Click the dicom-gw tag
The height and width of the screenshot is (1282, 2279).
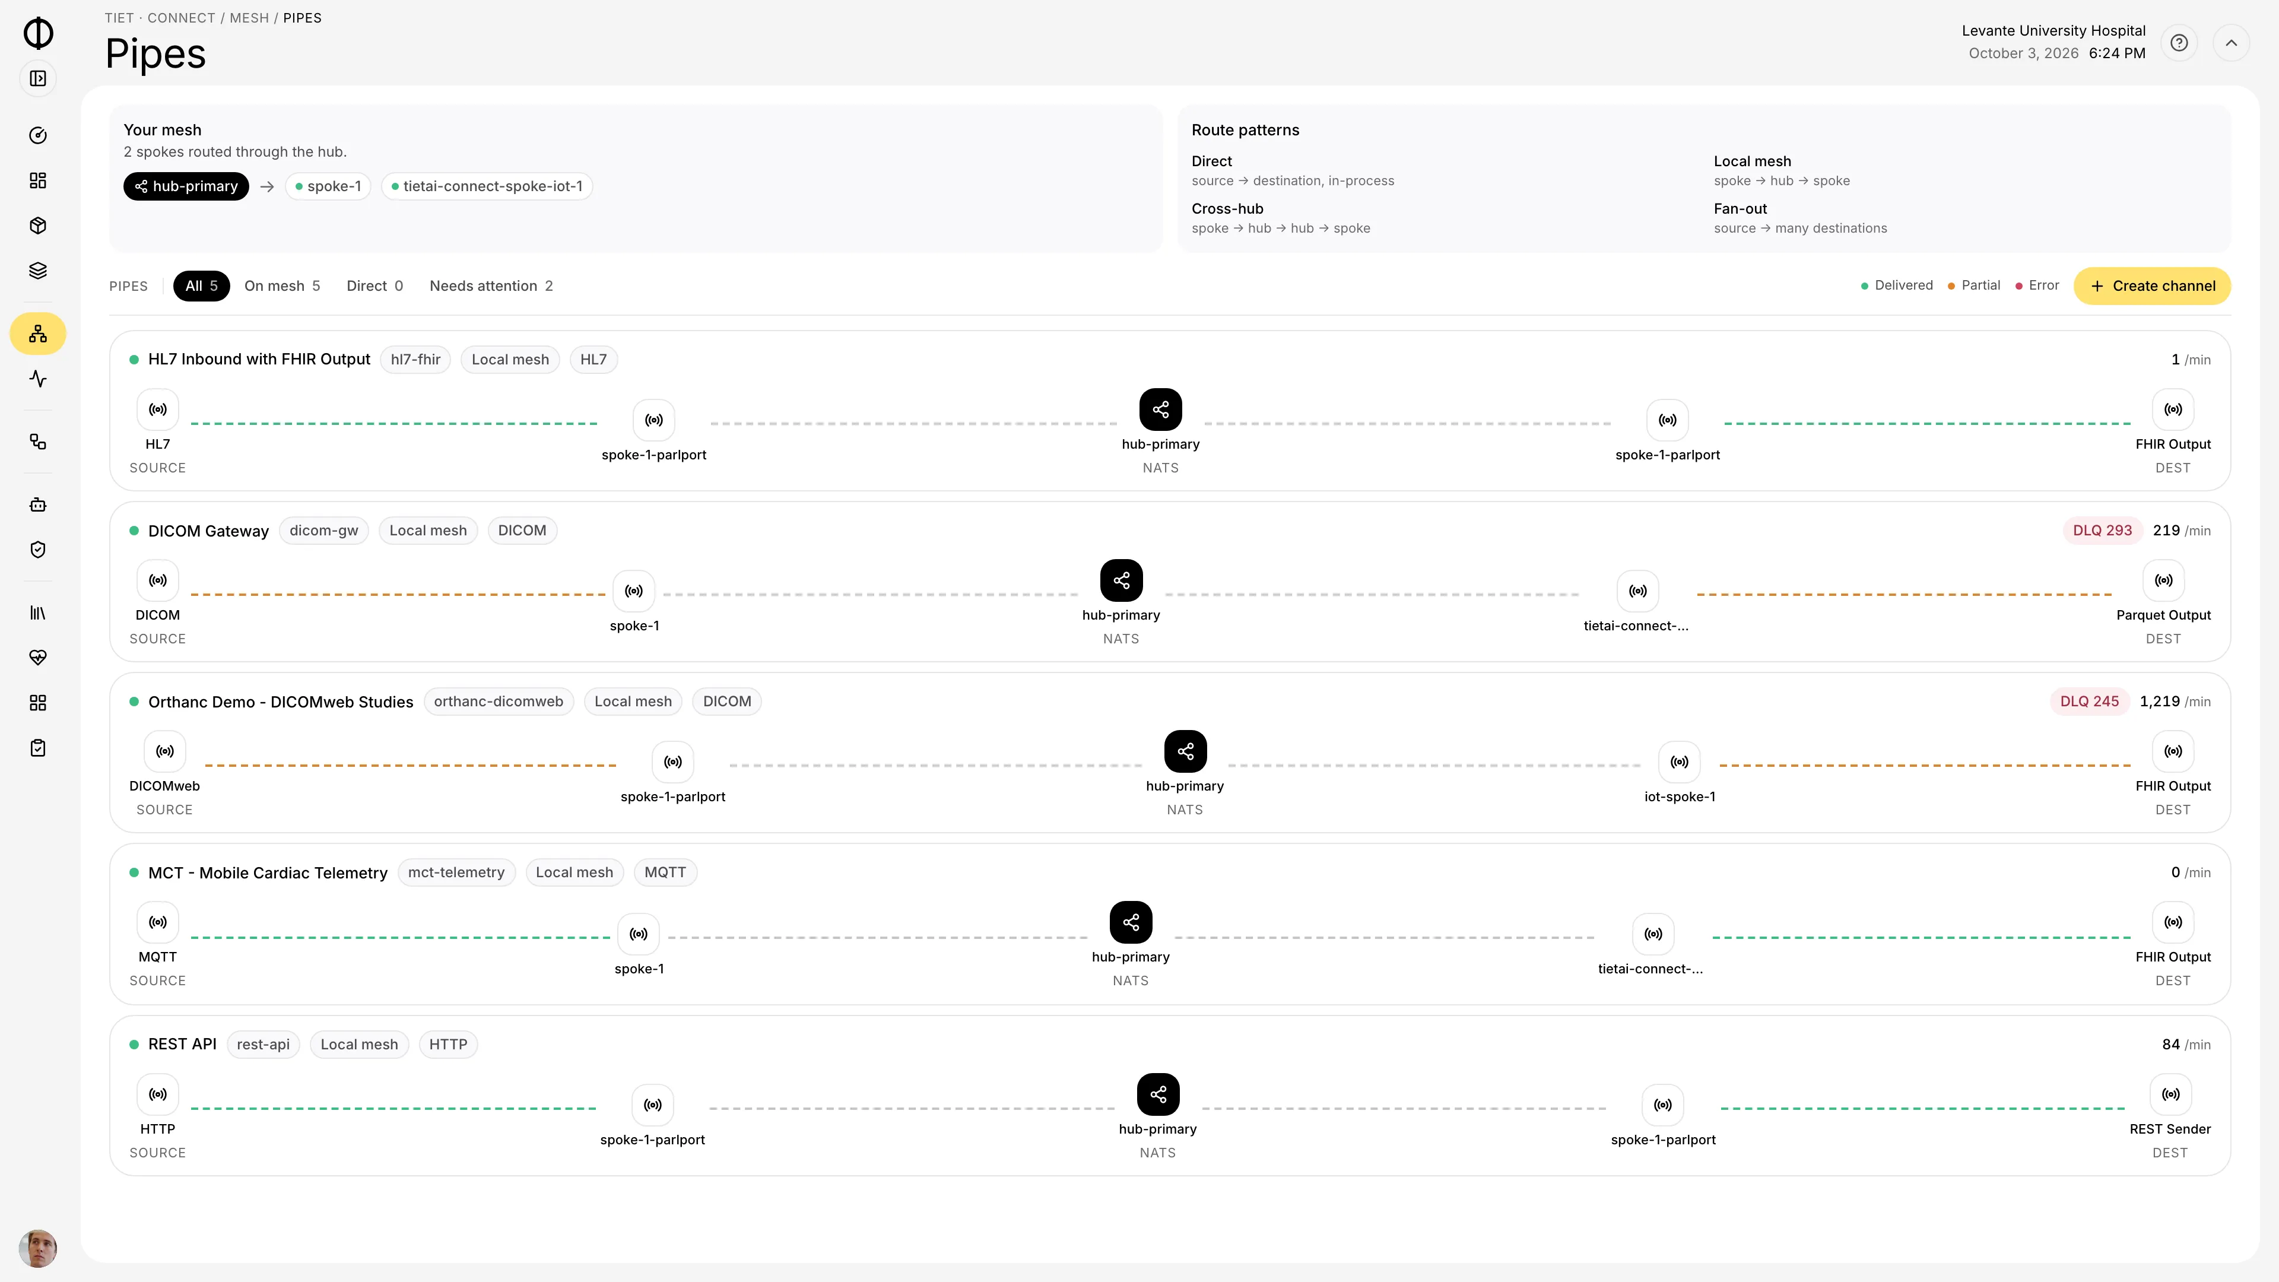324,531
